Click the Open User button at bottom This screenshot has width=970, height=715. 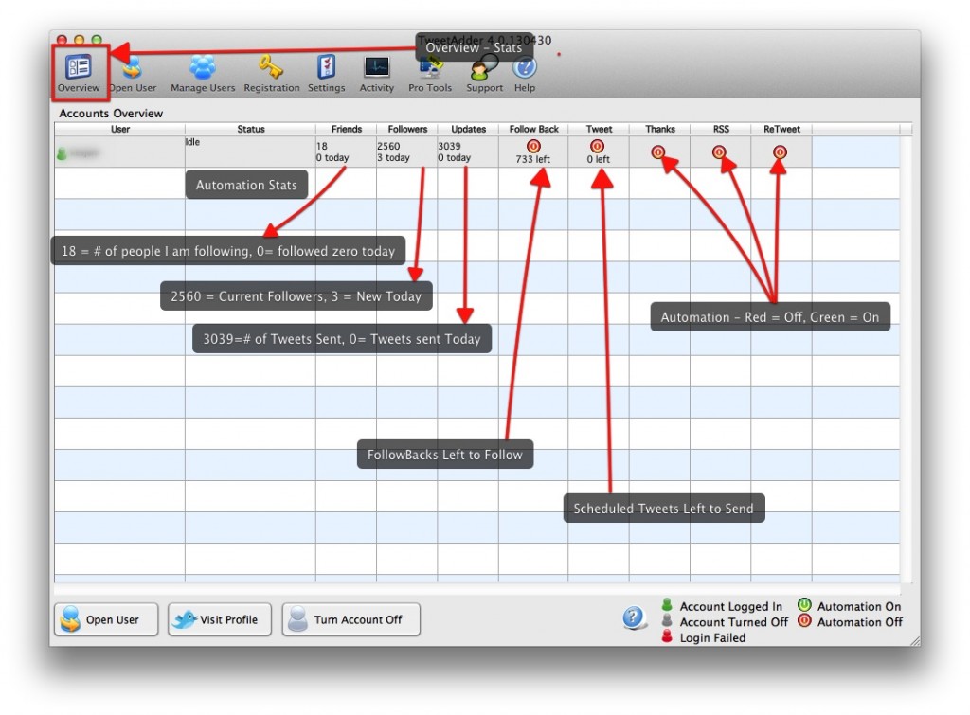pyautogui.click(x=106, y=619)
